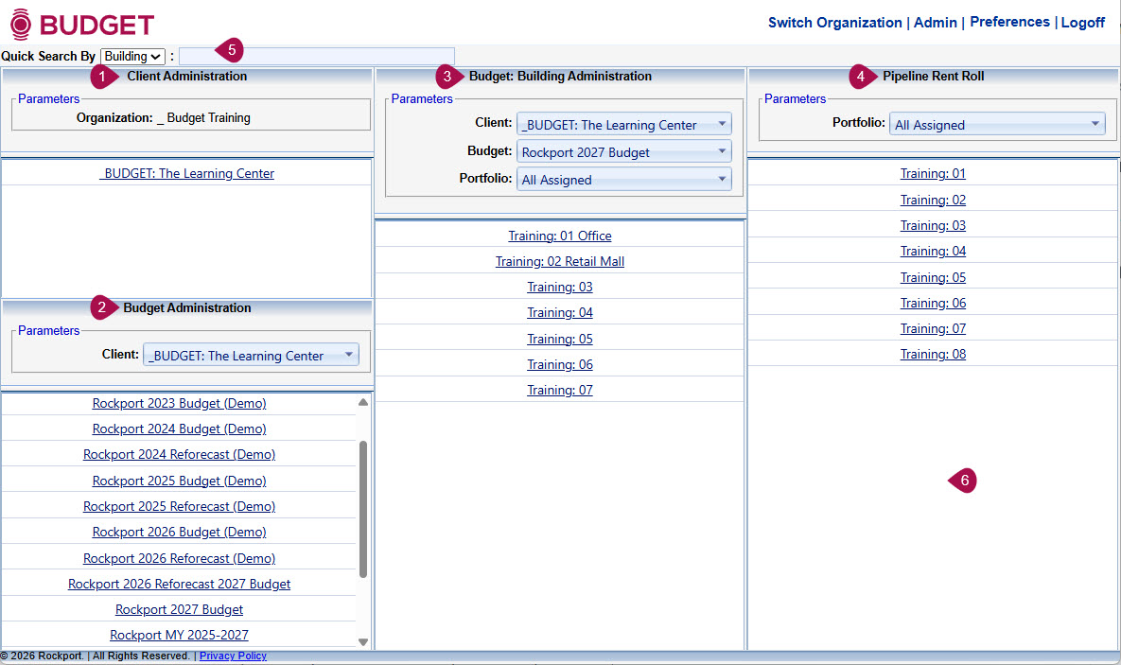Open building Training: 01 Office
Viewport: 1121px width, 665px height.
(x=560, y=236)
